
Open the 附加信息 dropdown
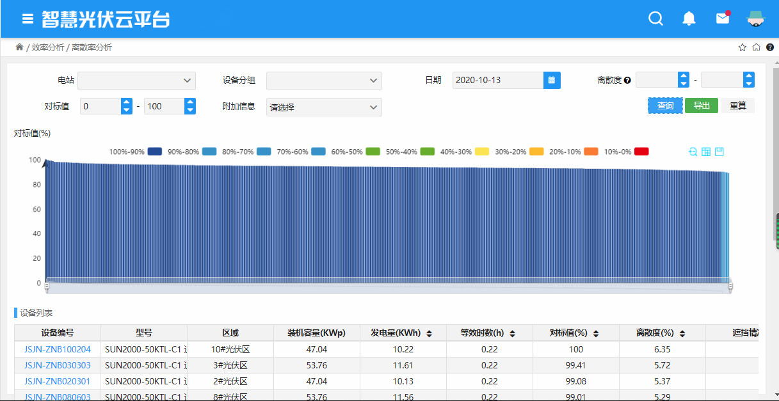tap(324, 107)
